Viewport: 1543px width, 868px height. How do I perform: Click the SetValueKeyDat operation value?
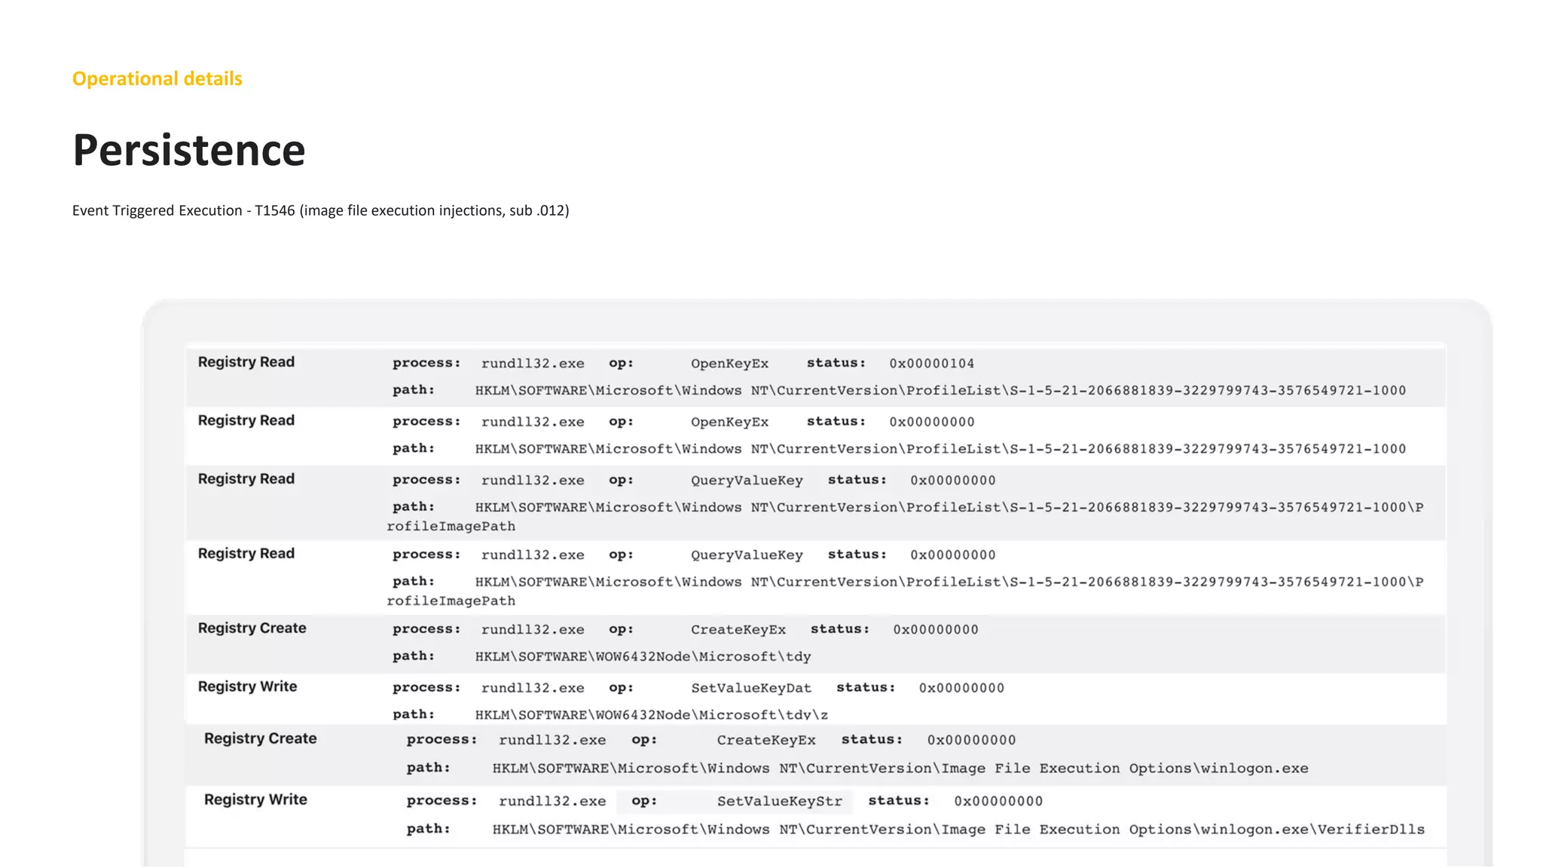[x=751, y=688]
